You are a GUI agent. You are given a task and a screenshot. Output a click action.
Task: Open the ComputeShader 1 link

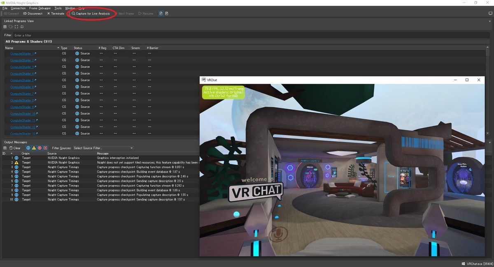(22, 53)
